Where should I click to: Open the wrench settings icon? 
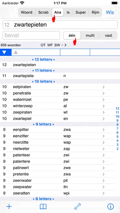tap(77, 207)
